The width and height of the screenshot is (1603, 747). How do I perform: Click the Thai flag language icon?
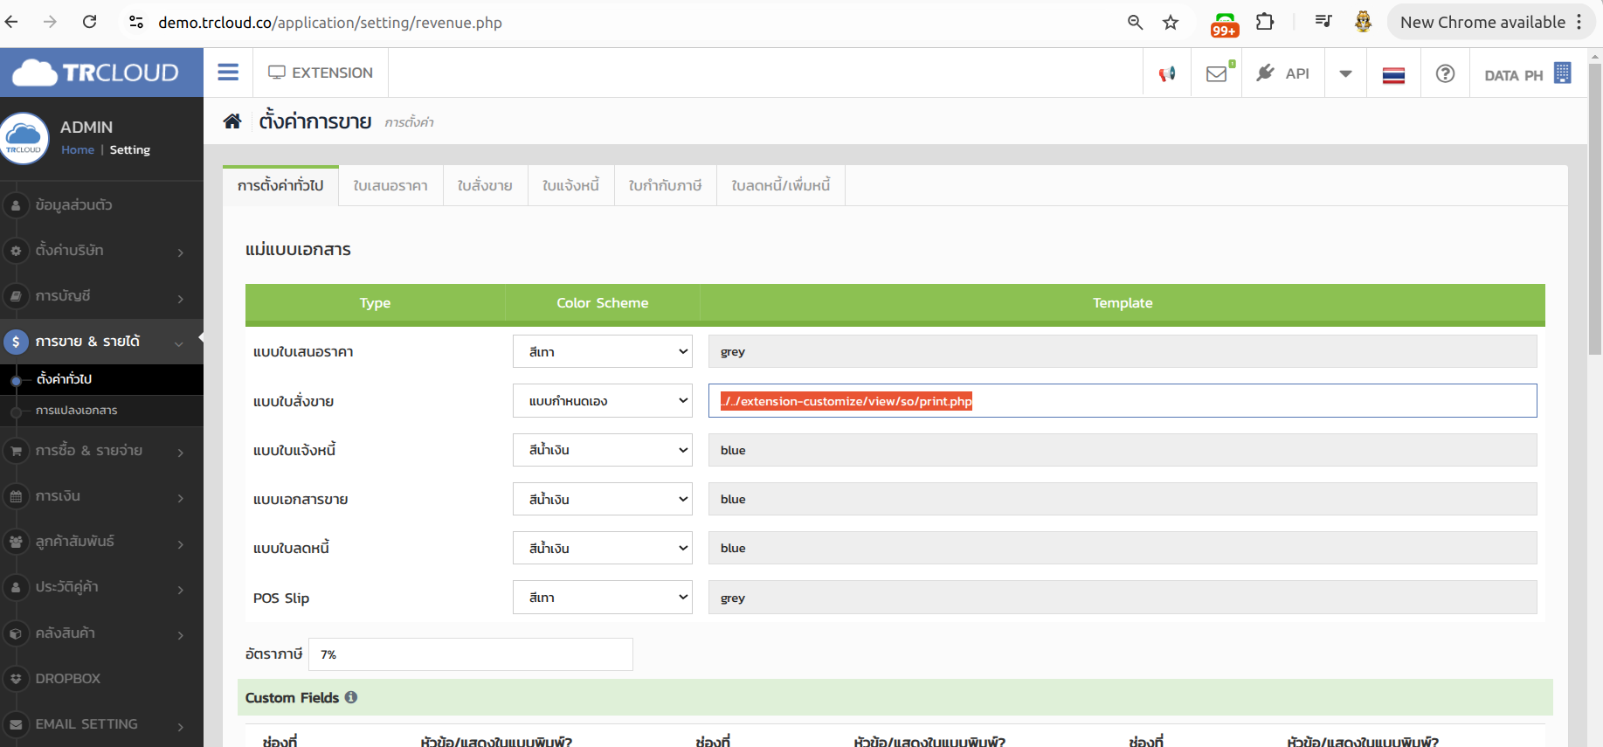coord(1393,75)
